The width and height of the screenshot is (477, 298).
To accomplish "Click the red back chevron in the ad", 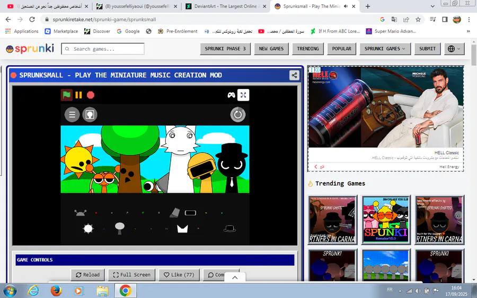I will pyautogui.click(x=316, y=167).
